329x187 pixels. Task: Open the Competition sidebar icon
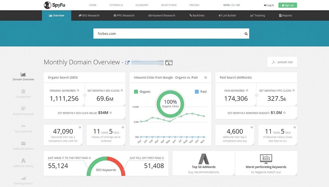coord(23,91)
